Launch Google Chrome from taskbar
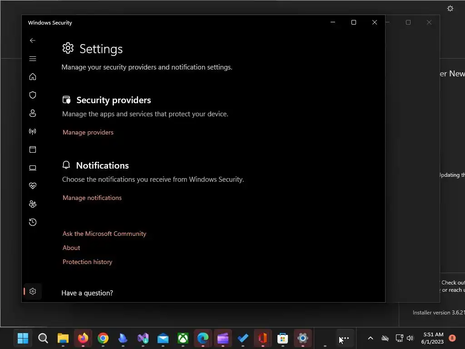Image resolution: width=465 pixels, height=349 pixels. (x=103, y=338)
